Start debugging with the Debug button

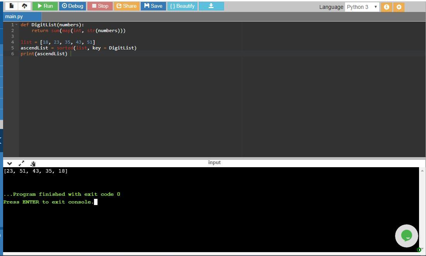click(x=72, y=6)
